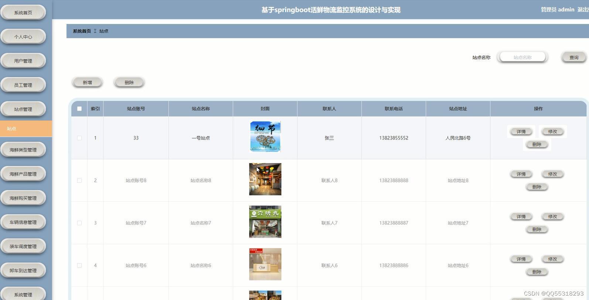589x300 pixels.
Task: Open 用户管理 sidebar menu
Action: tap(23, 61)
